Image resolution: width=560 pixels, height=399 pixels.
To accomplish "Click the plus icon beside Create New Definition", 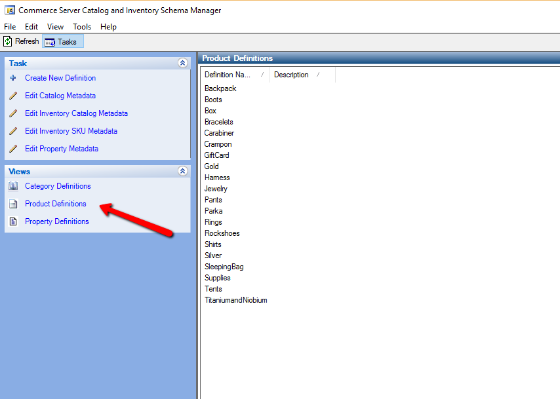I will coord(13,78).
